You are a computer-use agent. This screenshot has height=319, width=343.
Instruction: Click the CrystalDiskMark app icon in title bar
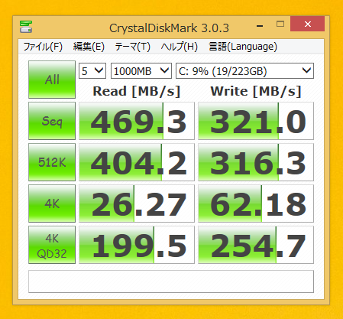[26, 27]
